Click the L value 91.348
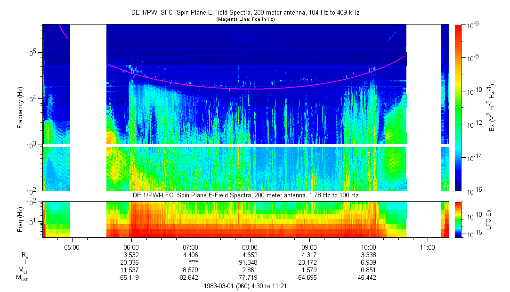The height and width of the screenshot is (292, 510). click(x=250, y=262)
